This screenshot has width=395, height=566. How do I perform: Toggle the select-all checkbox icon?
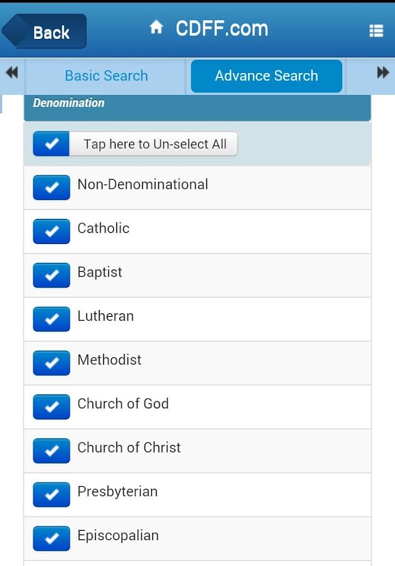pos(52,144)
